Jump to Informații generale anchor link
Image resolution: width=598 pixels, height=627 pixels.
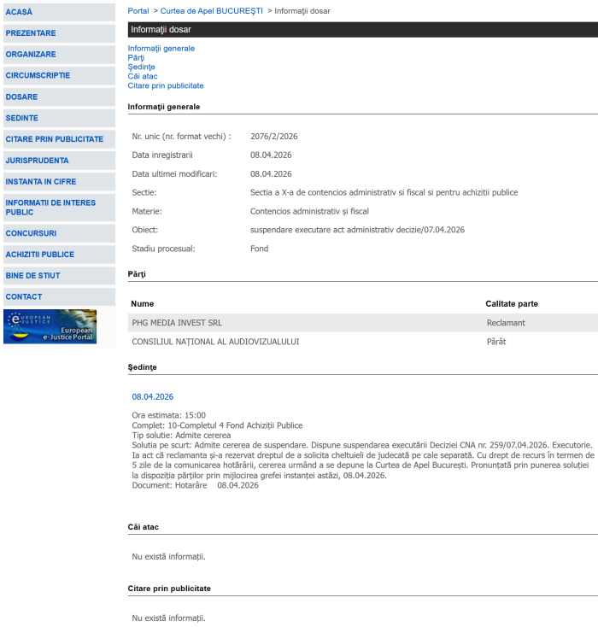161,49
